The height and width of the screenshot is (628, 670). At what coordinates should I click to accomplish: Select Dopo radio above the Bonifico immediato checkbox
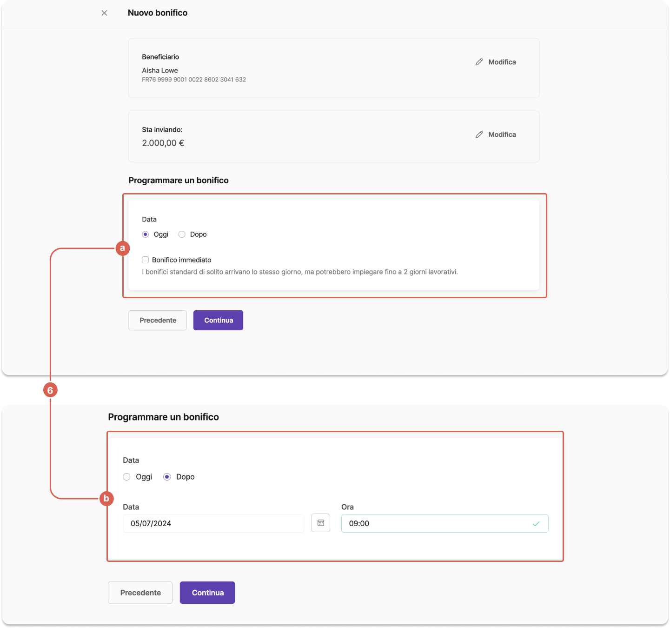pos(182,234)
